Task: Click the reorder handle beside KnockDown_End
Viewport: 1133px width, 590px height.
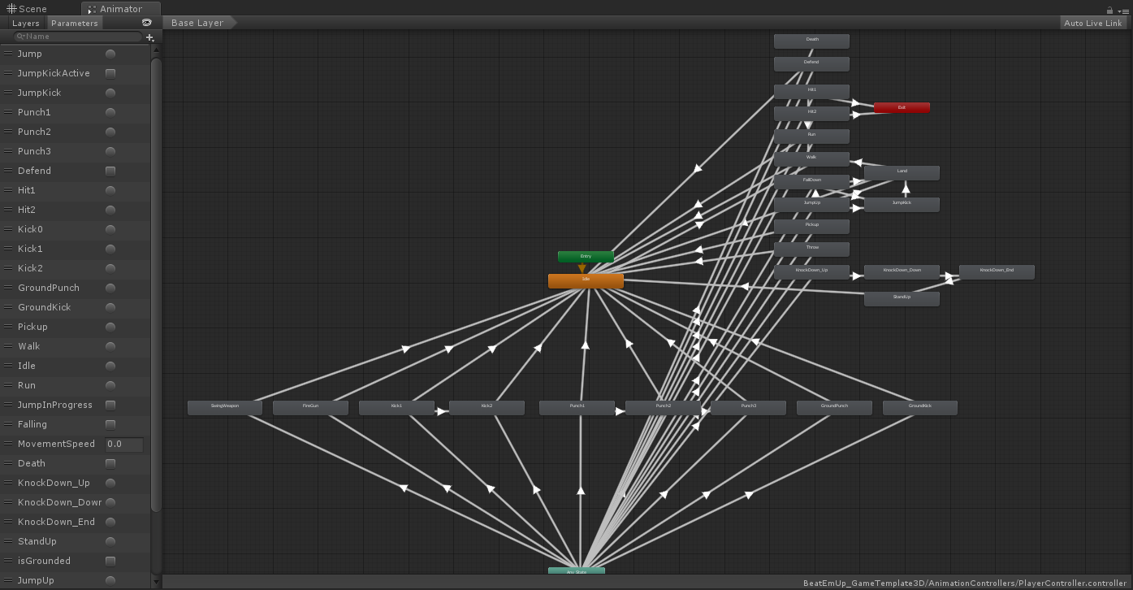Action: point(8,522)
